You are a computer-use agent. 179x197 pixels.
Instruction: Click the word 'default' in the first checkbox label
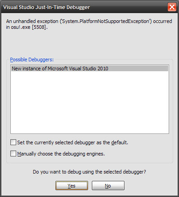coord(120,142)
